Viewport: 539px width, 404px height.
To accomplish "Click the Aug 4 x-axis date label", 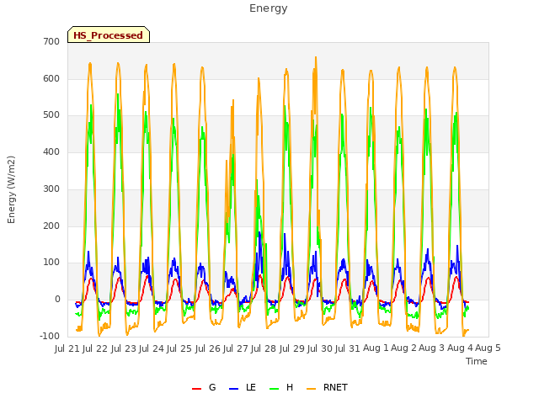I will coord(460,348).
